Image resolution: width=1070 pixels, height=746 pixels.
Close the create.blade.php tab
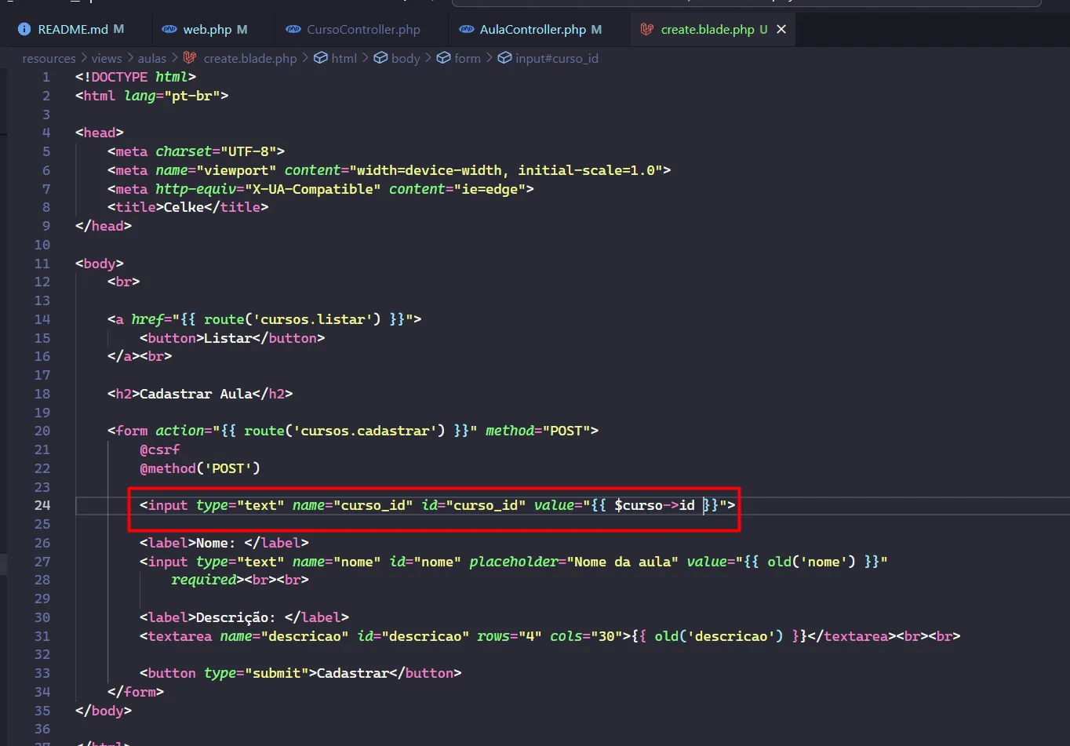781,29
